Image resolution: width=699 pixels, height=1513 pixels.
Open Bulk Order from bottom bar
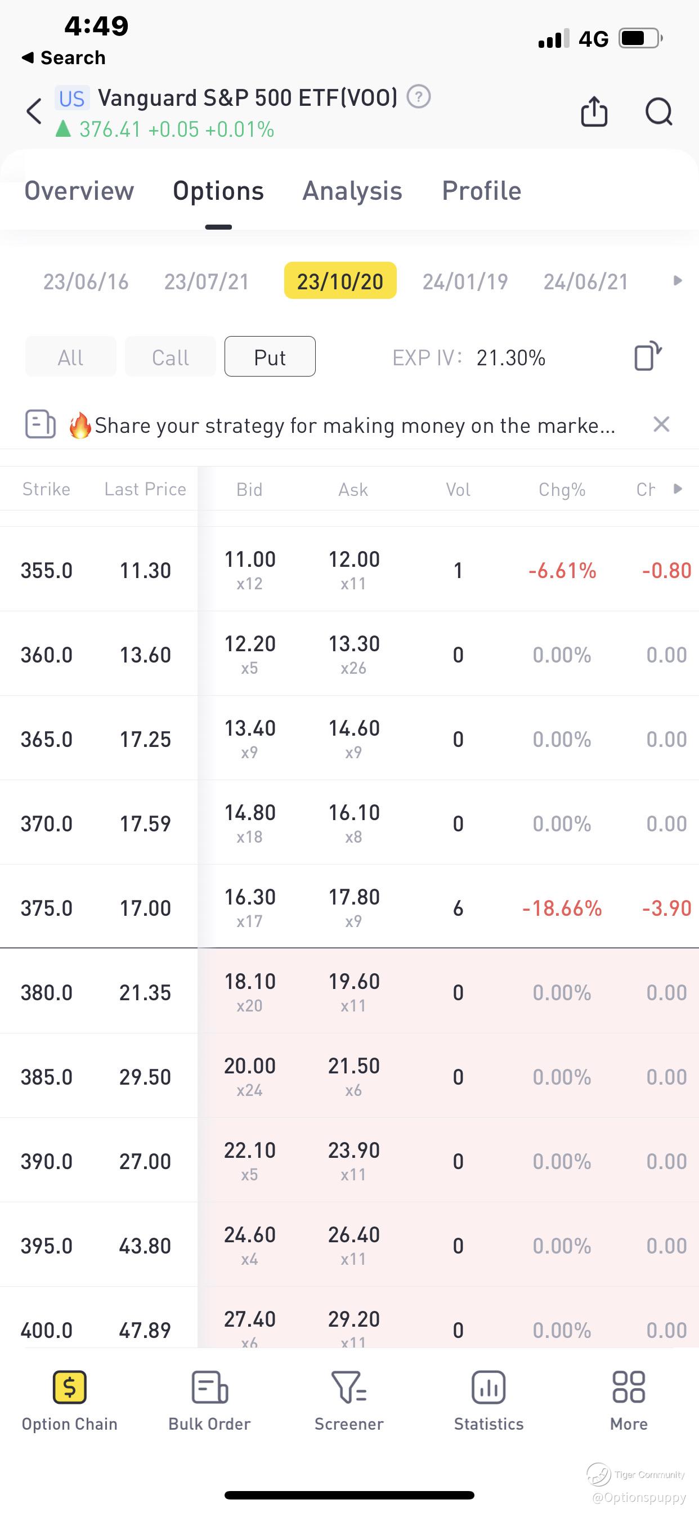pyautogui.click(x=210, y=1401)
